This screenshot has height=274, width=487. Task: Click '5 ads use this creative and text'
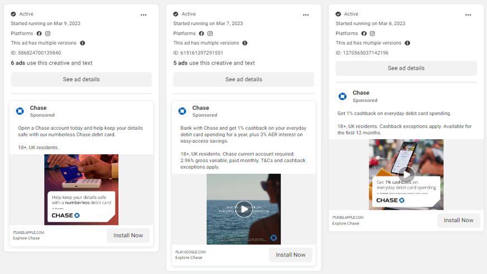pyautogui.click(x=214, y=63)
